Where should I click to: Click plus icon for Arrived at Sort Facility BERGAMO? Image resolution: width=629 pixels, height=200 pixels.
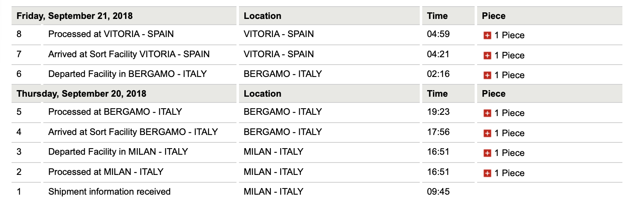coord(487,133)
